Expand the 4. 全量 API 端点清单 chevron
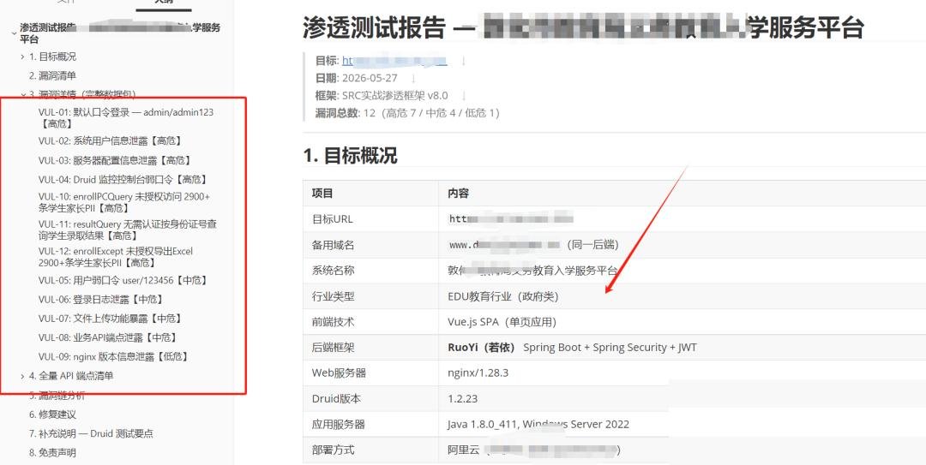This screenshot has height=465, width=926. [22, 376]
